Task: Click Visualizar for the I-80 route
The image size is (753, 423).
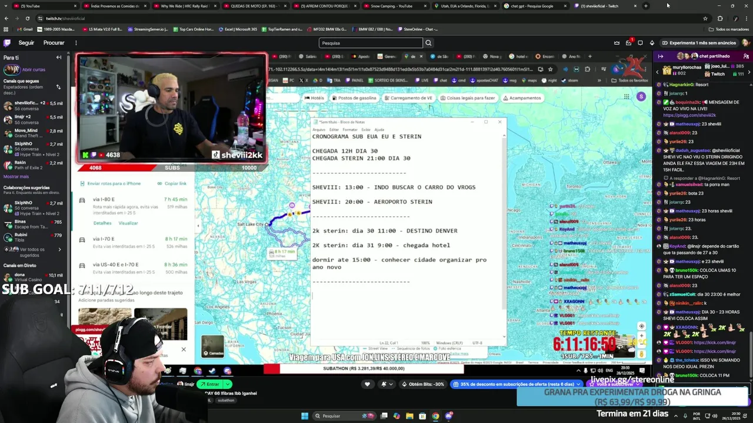Action: click(x=128, y=223)
